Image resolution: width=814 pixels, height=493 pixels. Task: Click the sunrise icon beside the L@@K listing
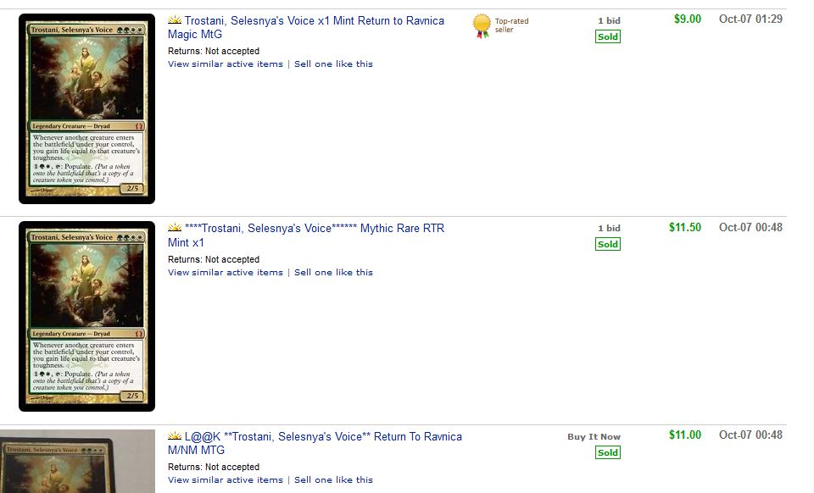175,436
